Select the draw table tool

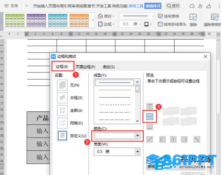(x=168, y=16)
